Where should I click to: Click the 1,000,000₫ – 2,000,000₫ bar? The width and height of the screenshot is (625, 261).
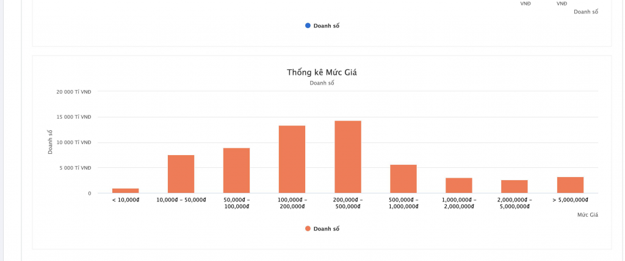(459, 186)
